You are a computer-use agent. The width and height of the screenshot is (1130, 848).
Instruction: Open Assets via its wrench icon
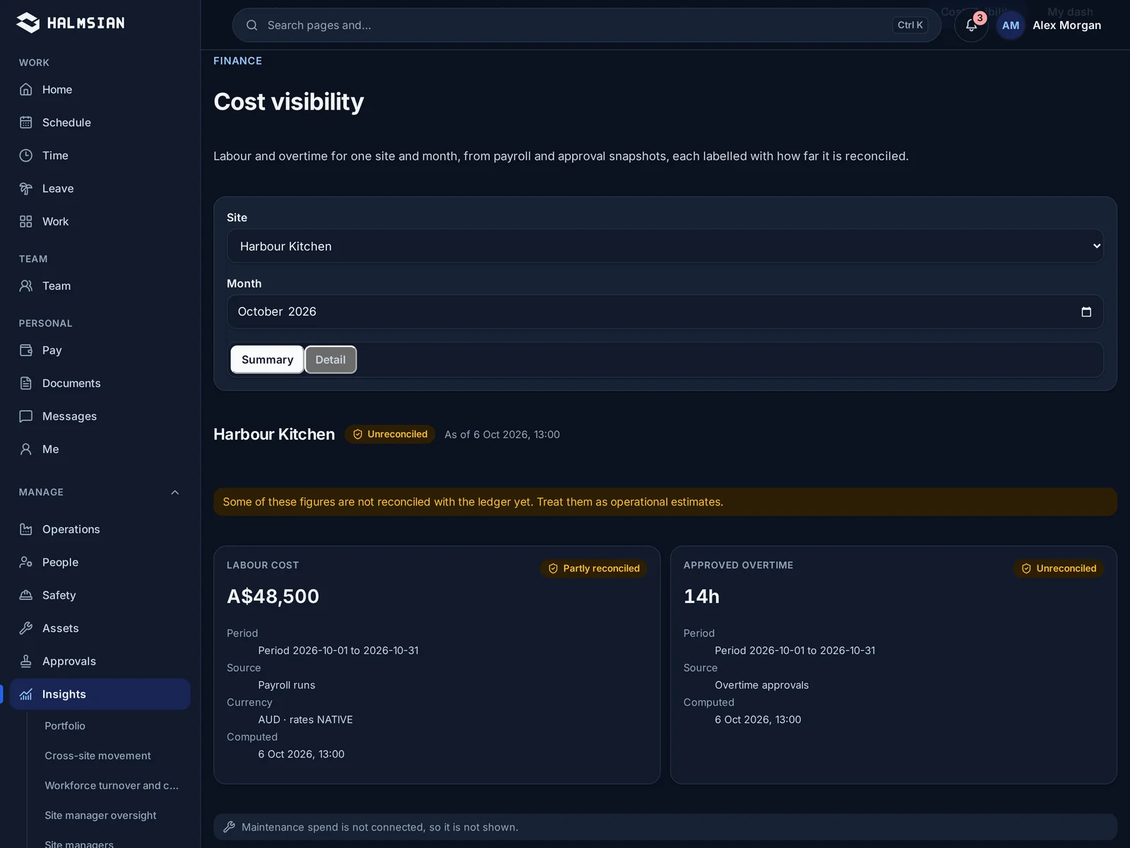click(x=26, y=628)
